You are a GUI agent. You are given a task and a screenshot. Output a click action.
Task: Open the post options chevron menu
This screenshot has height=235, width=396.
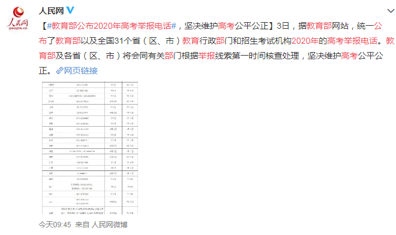tap(391, 11)
